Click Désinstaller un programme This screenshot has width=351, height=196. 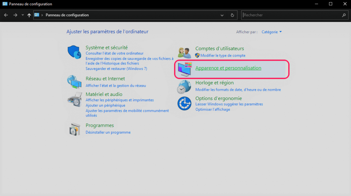pos(108,132)
